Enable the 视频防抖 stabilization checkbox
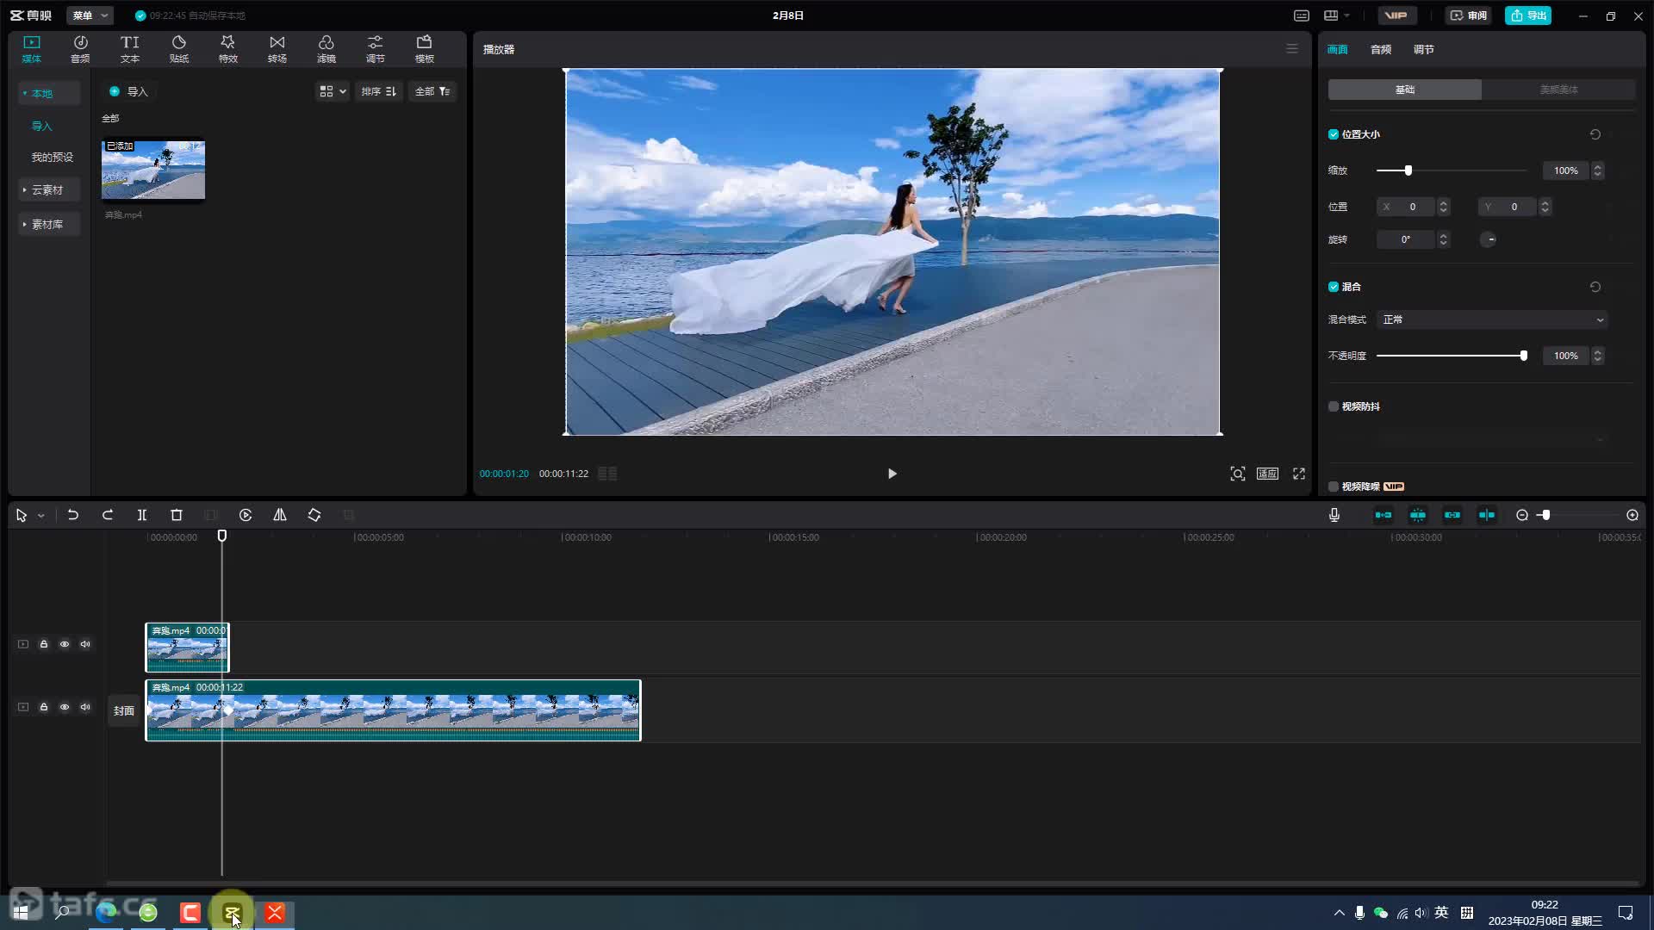Viewport: 1654px width, 930px height. coord(1334,406)
